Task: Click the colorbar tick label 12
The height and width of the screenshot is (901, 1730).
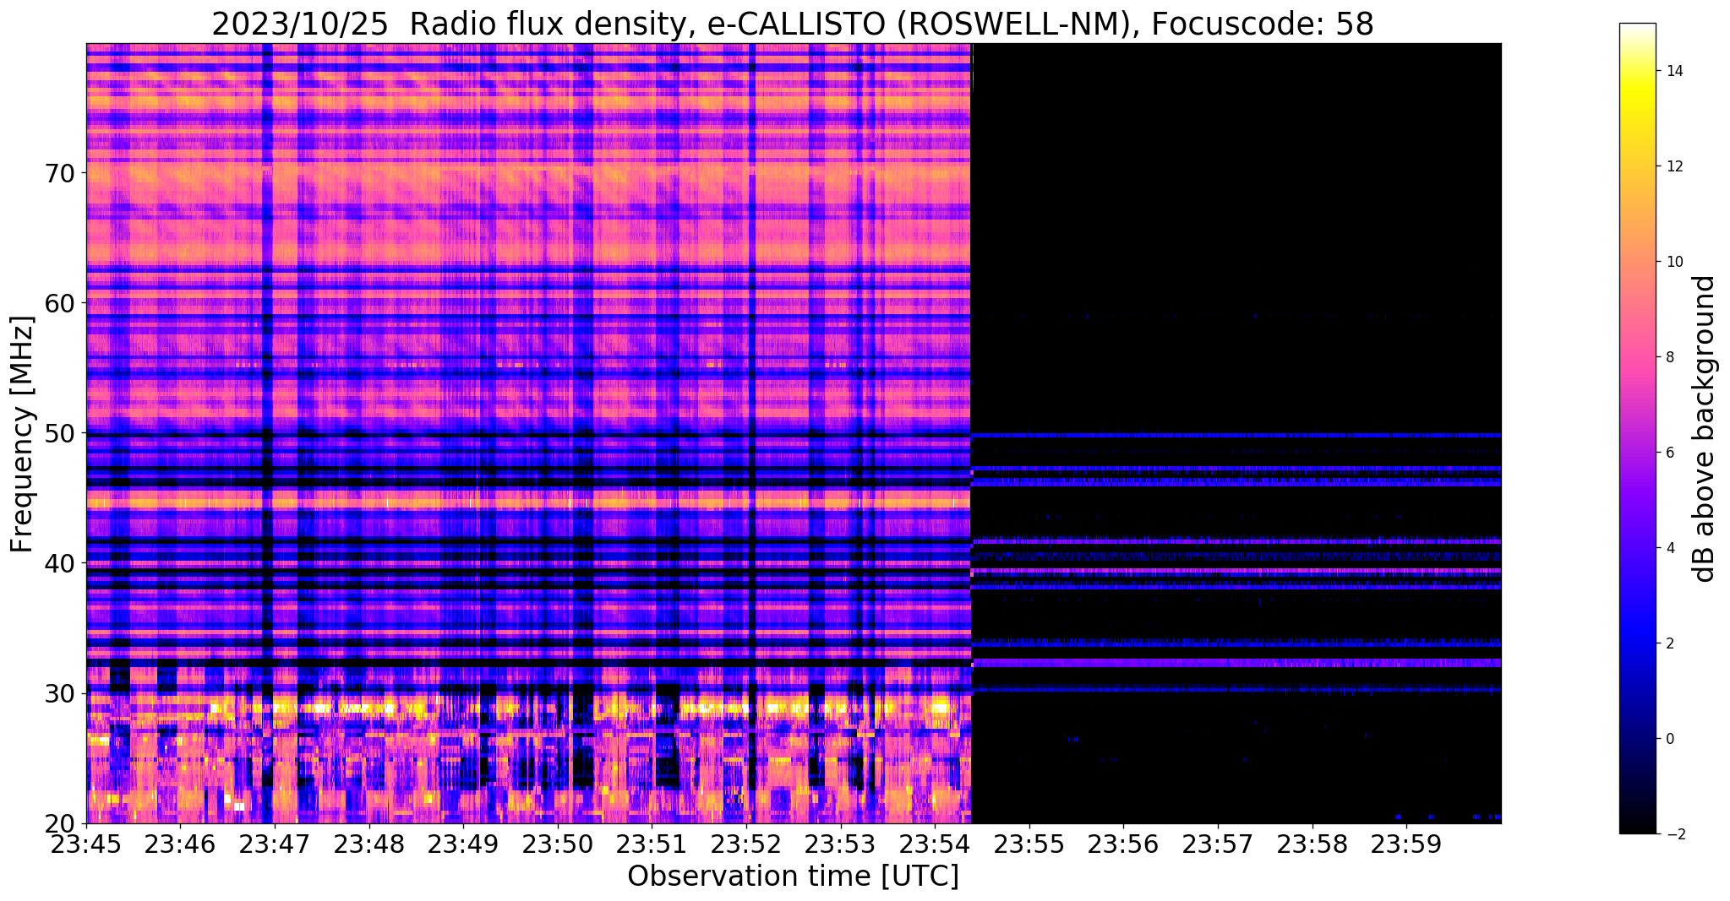Action: click(1673, 166)
